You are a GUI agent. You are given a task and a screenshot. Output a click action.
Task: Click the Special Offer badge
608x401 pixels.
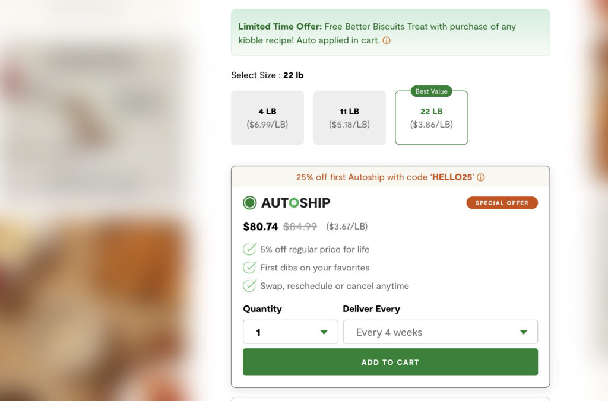[x=502, y=203]
